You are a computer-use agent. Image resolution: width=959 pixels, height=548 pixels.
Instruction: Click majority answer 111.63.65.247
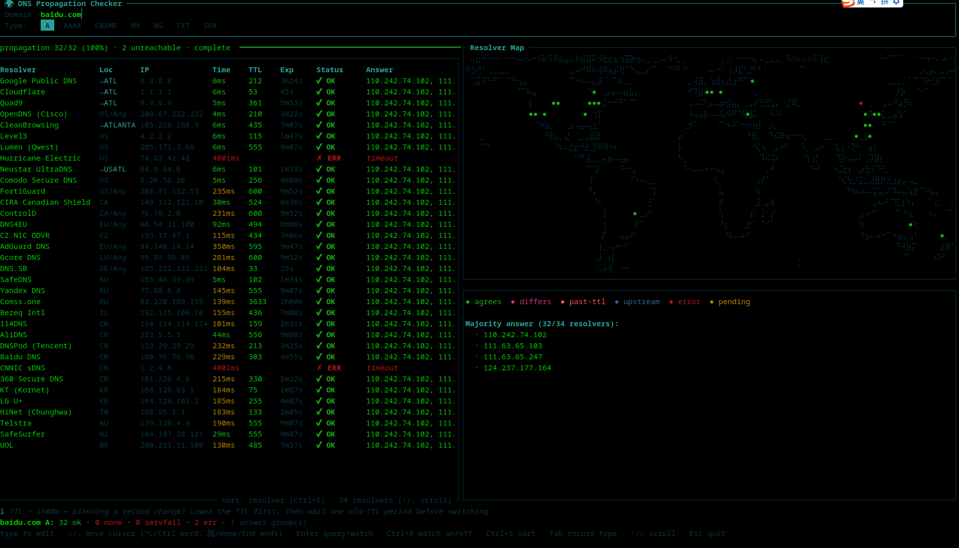(x=513, y=357)
